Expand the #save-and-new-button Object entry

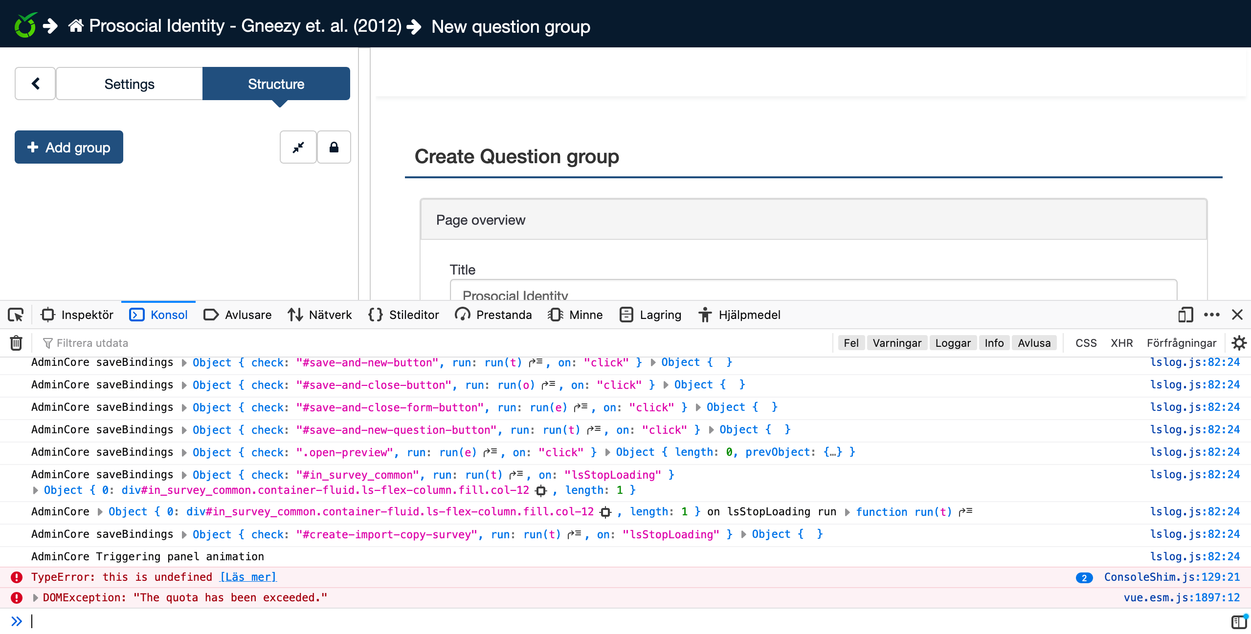click(184, 362)
